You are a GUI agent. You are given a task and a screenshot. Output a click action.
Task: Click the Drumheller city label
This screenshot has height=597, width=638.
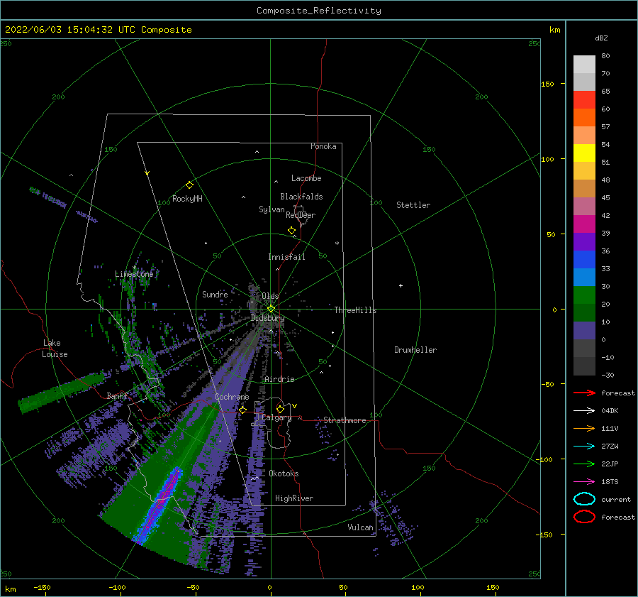coord(415,350)
